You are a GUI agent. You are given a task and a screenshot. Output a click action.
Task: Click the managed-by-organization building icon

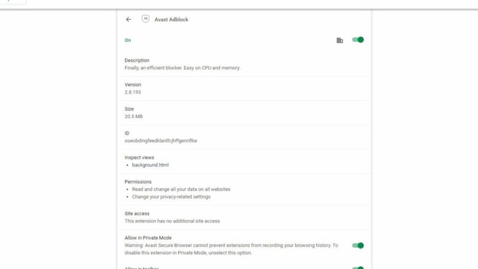tap(340, 40)
